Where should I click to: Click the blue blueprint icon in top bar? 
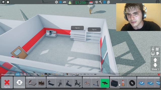coord(105,2)
